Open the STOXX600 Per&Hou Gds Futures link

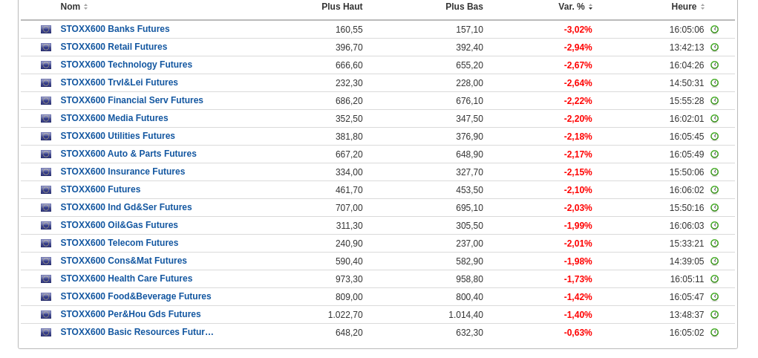(x=131, y=314)
